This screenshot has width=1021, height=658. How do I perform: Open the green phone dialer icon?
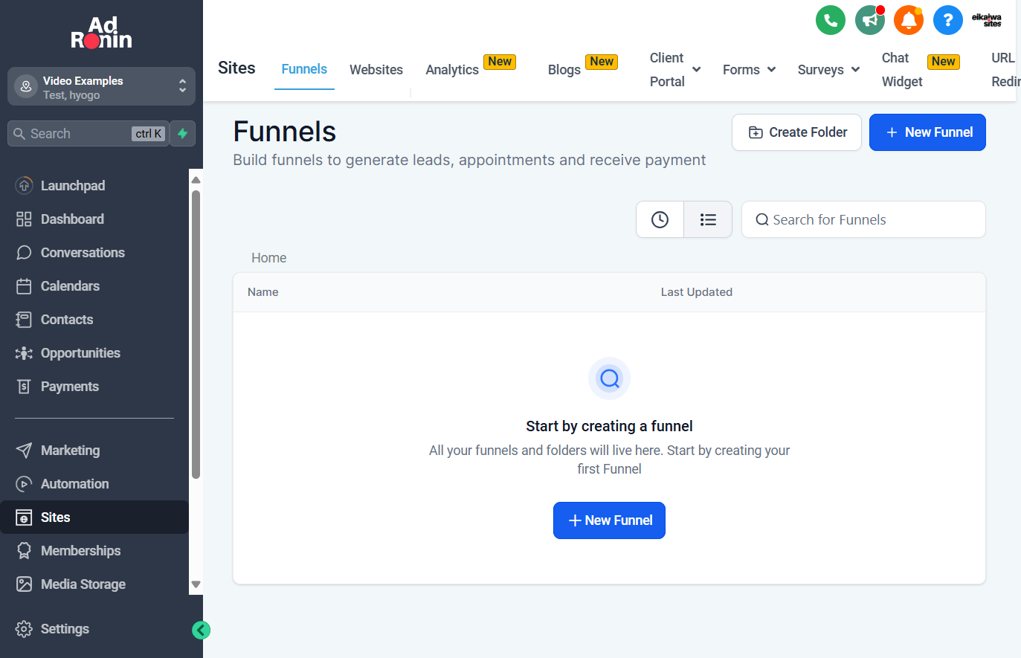(831, 20)
